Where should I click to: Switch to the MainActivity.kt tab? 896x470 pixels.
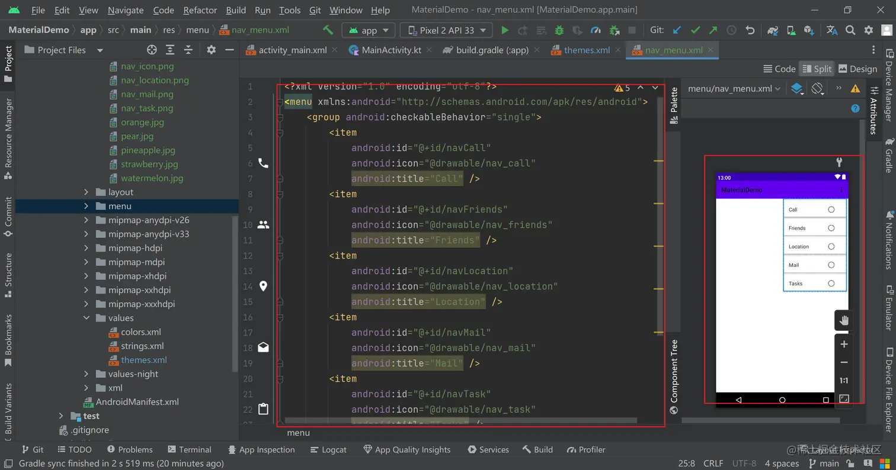391,50
